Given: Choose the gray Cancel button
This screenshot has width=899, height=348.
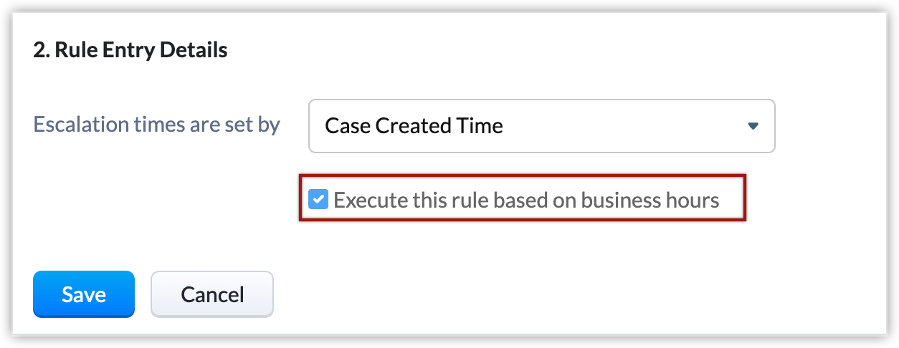Looking at the screenshot, I should [212, 294].
